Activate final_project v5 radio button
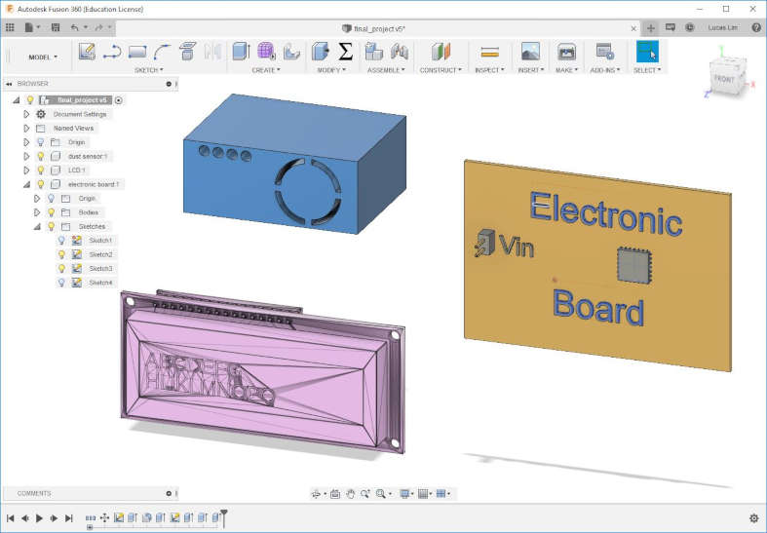767x533 pixels. pyautogui.click(x=119, y=100)
